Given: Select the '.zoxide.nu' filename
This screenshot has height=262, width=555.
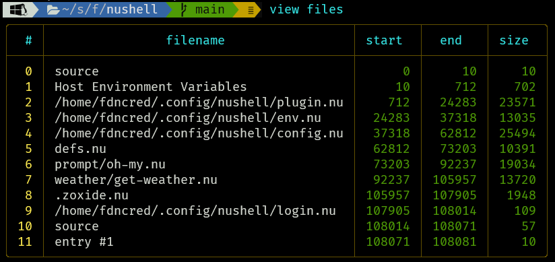Looking at the screenshot, I should [92, 195].
